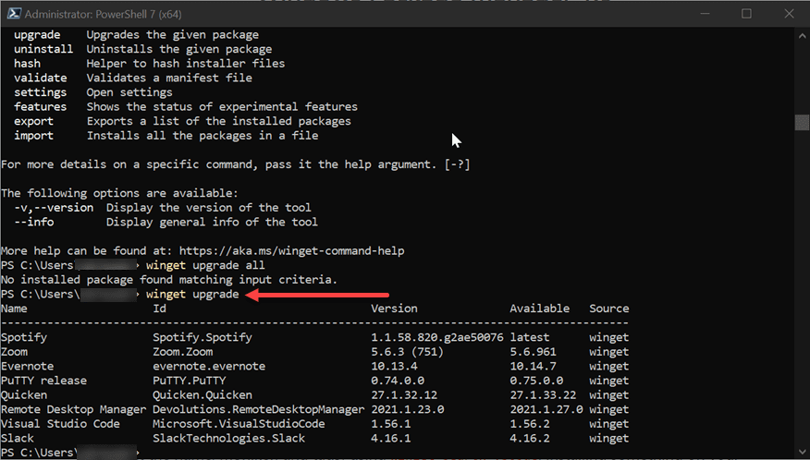Close the PowerShell window
Viewport: 810px width, 460px height.
click(x=787, y=14)
